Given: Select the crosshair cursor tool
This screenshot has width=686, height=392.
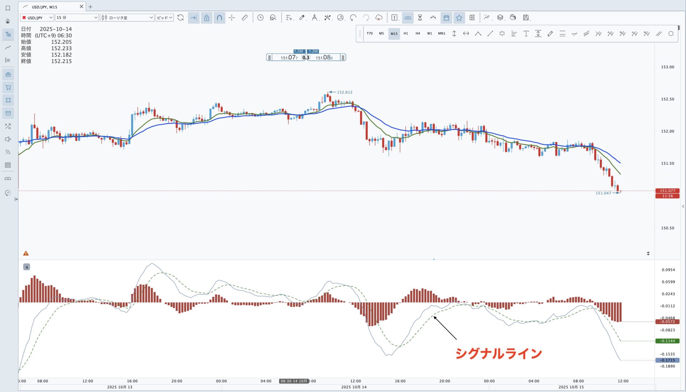Looking at the screenshot, I should click(x=232, y=18).
